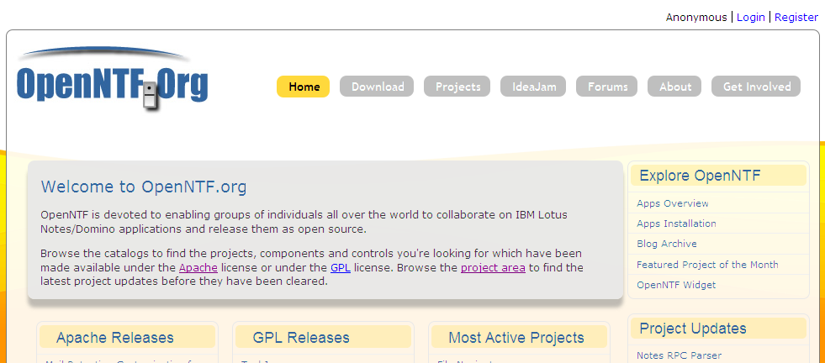
Task: Switch to the IdeaJam tab
Action: 533,87
